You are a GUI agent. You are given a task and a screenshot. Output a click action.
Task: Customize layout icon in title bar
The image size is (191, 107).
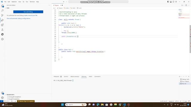click(x=176, y=2)
